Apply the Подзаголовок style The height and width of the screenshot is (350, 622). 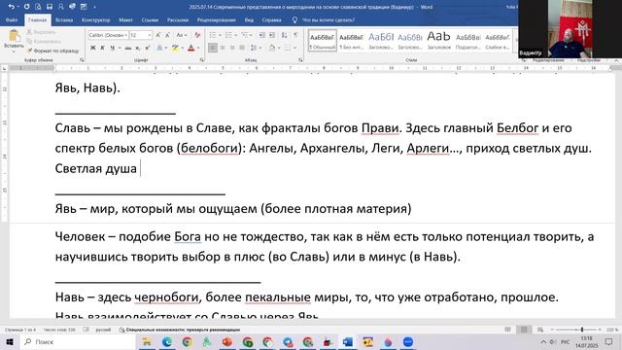[468, 41]
